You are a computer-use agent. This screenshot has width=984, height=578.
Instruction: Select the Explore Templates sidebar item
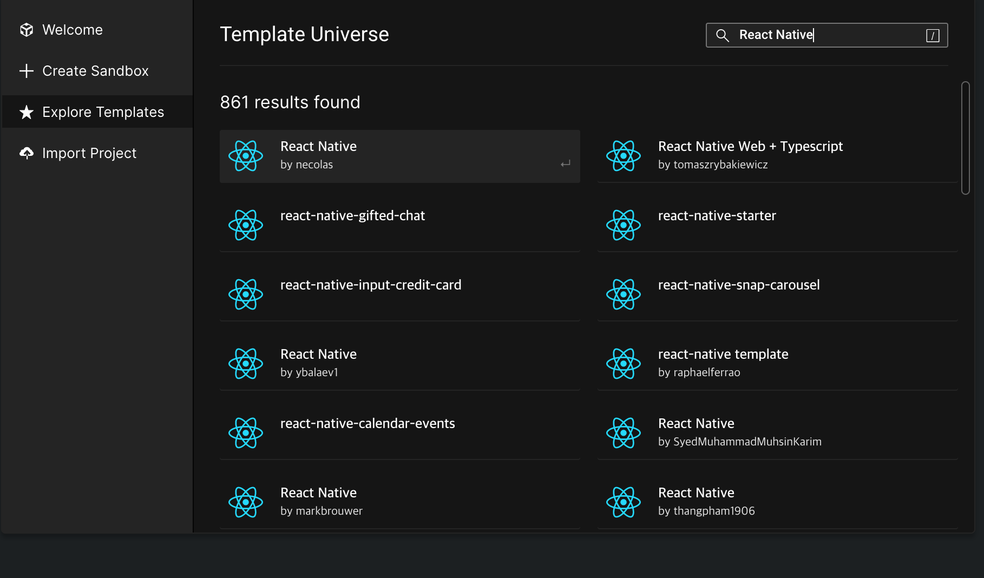[97, 112]
